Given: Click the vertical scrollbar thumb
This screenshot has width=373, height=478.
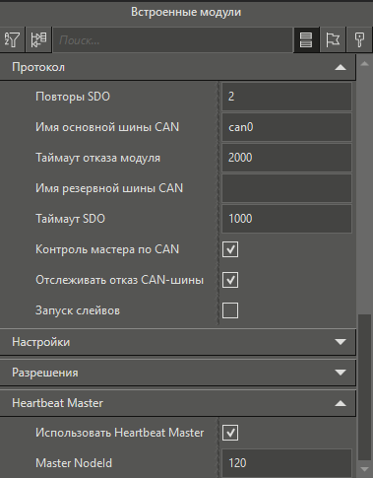Looking at the screenshot, I should pos(364,387).
